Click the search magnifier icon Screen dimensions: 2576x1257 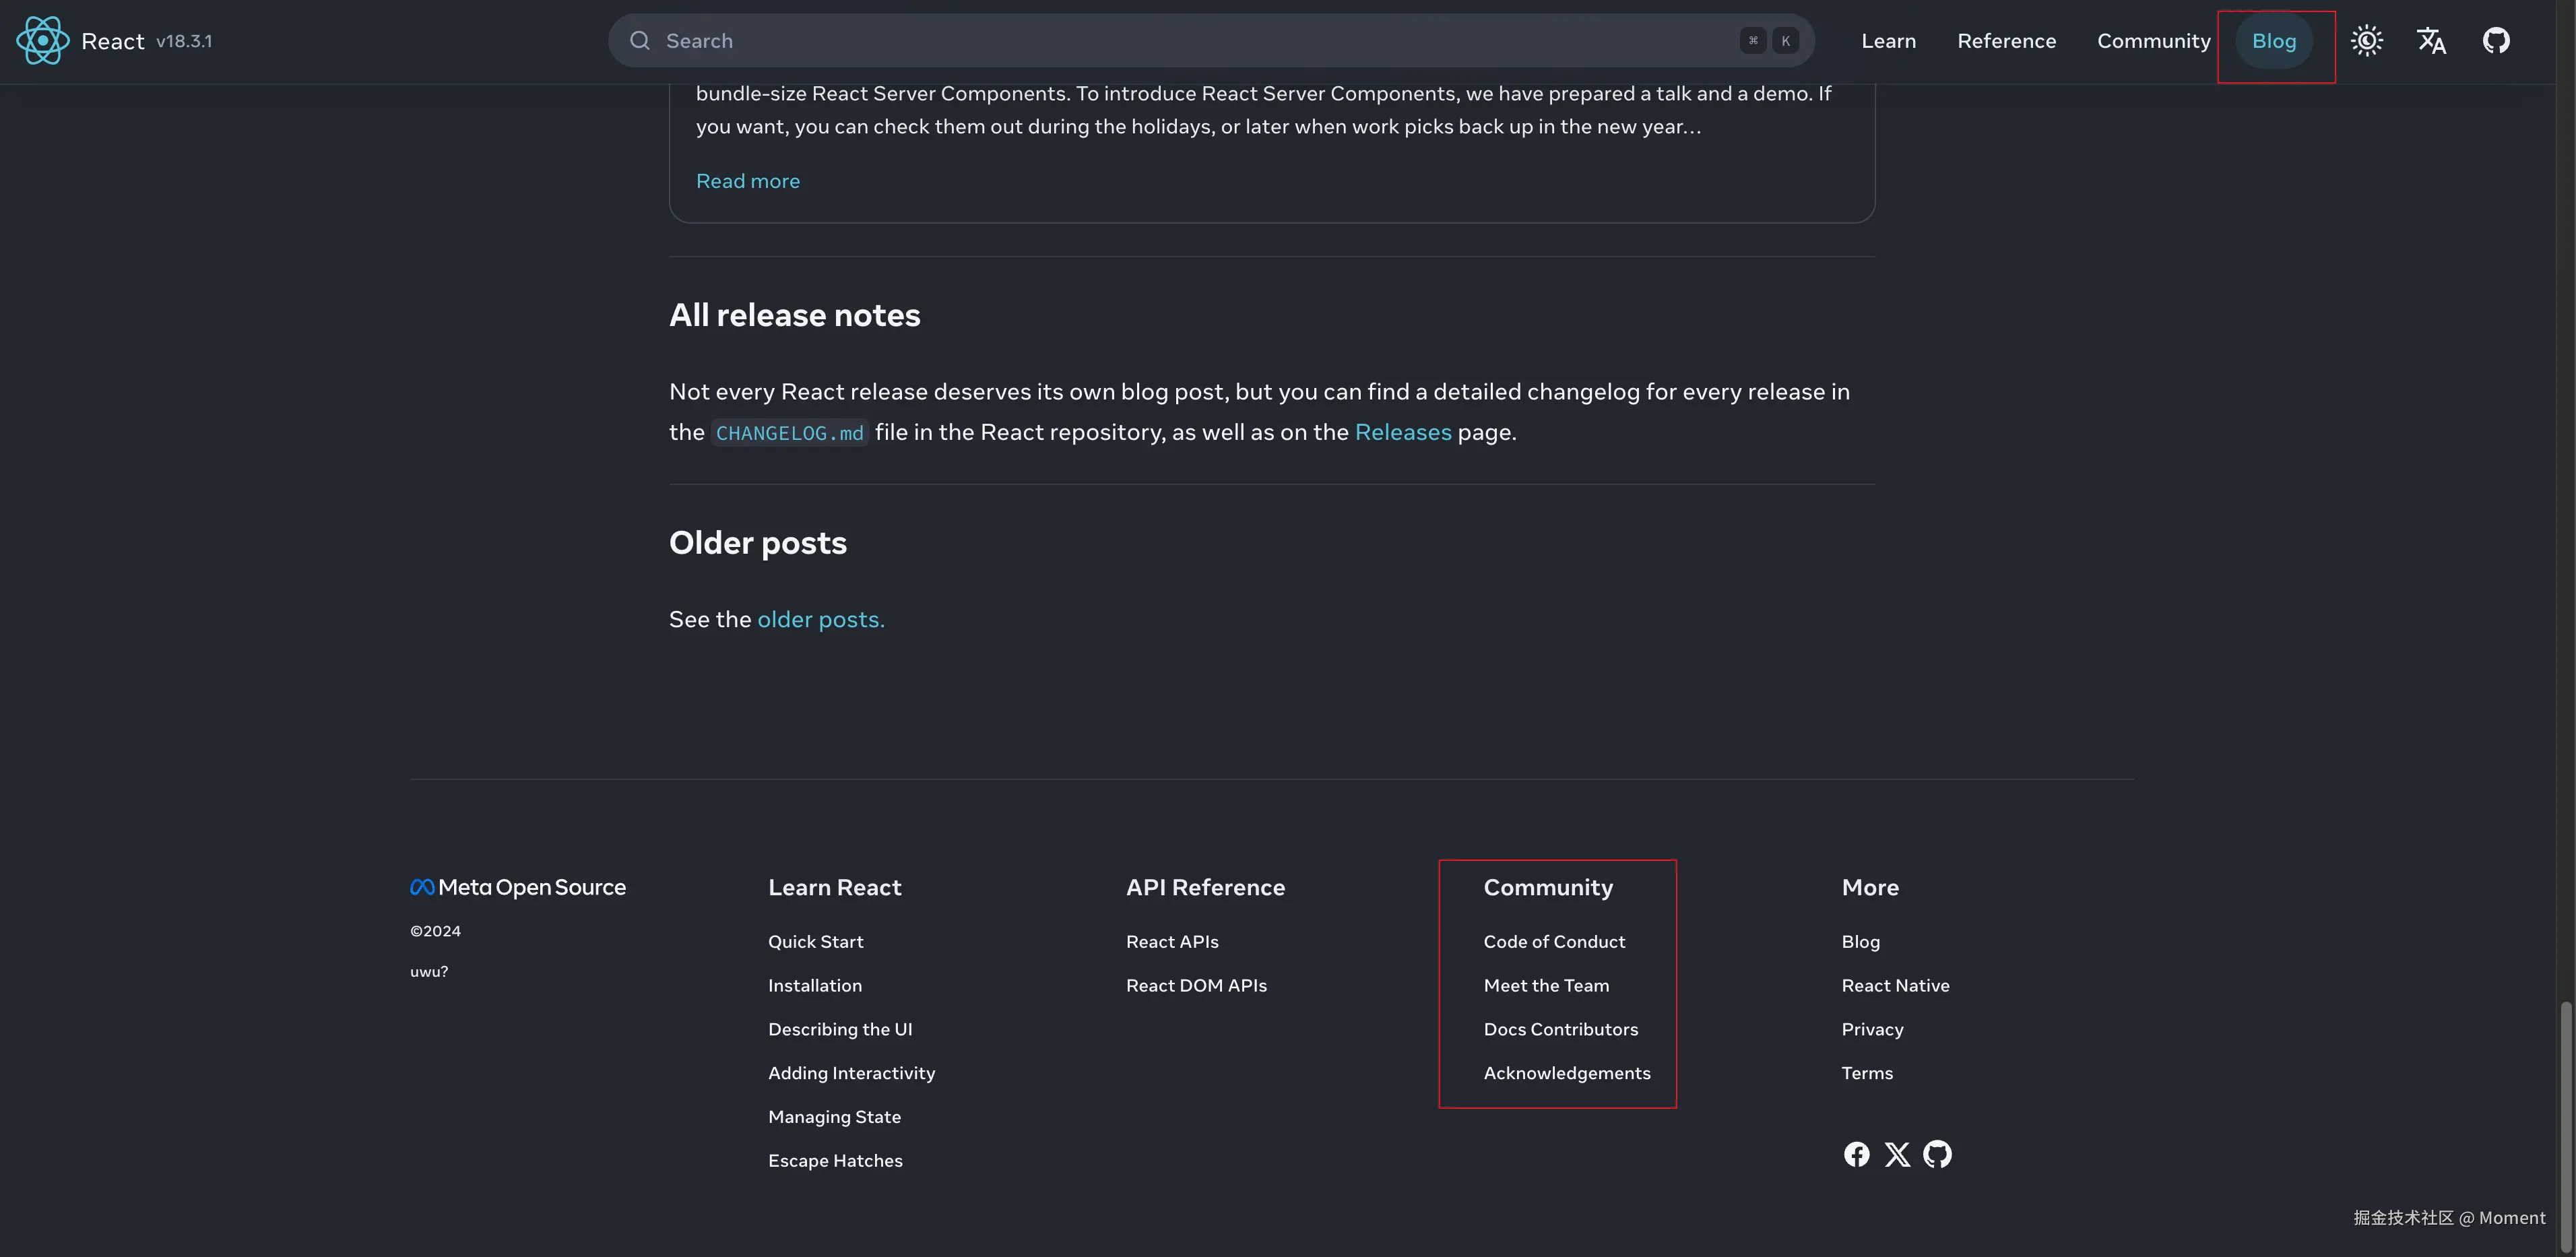coord(640,41)
